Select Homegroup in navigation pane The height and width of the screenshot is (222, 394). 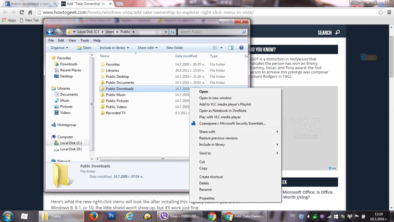click(64, 125)
